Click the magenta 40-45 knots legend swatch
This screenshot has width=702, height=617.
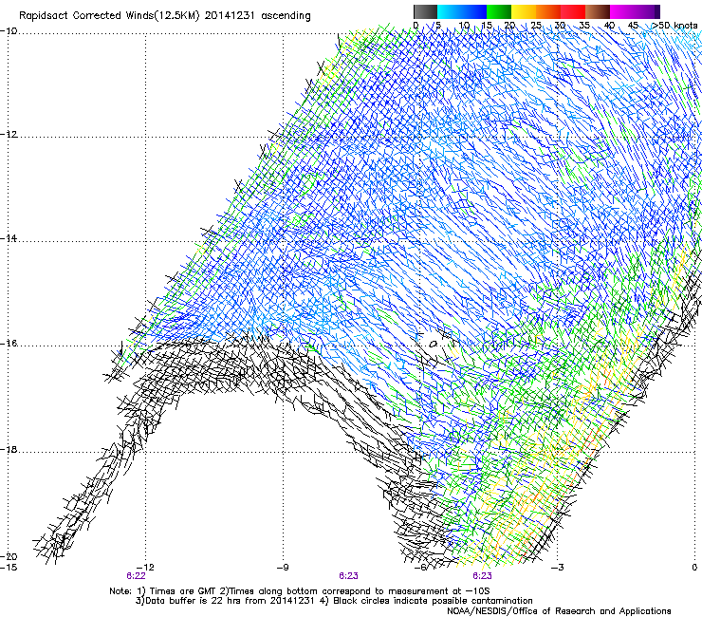635,11
